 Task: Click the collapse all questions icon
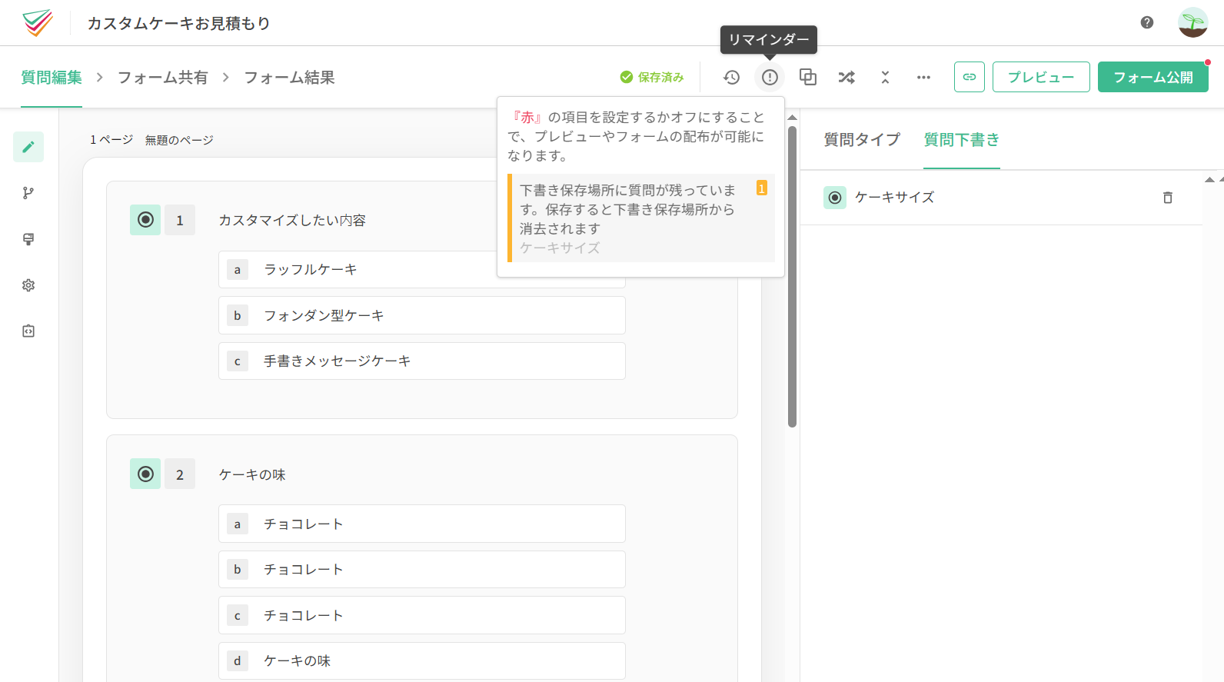(x=885, y=77)
